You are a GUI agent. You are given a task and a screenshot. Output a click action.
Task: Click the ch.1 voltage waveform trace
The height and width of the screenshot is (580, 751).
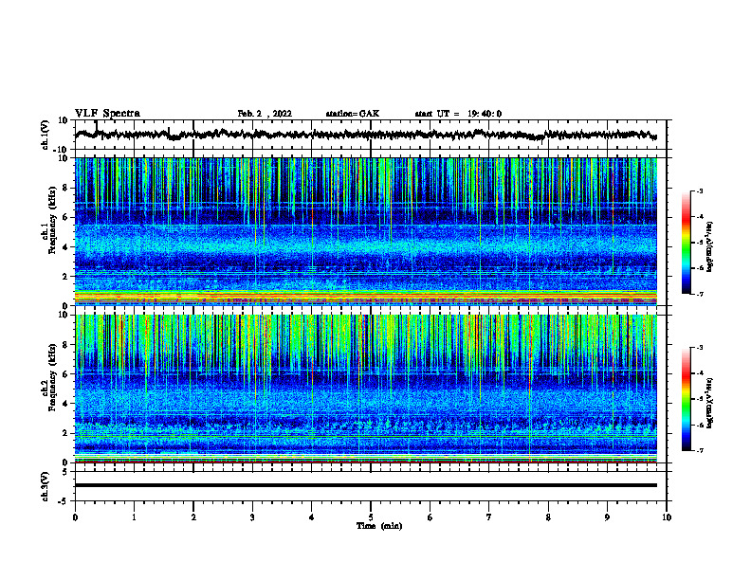pyautogui.click(x=365, y=135)
